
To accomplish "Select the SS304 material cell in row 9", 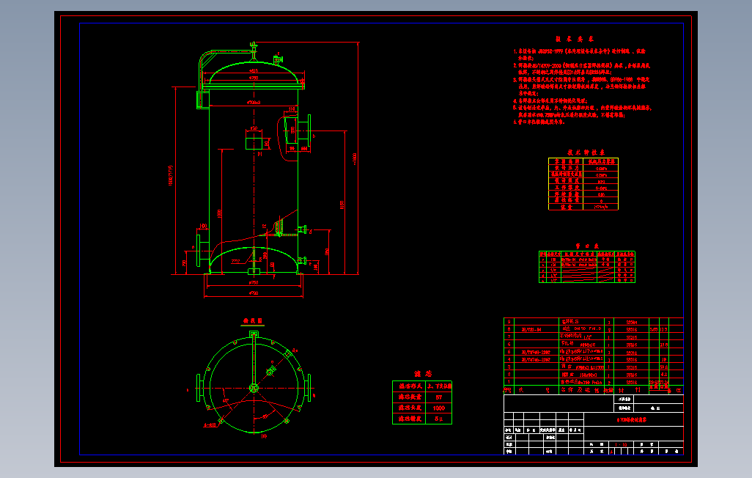I will pos(631,323).
